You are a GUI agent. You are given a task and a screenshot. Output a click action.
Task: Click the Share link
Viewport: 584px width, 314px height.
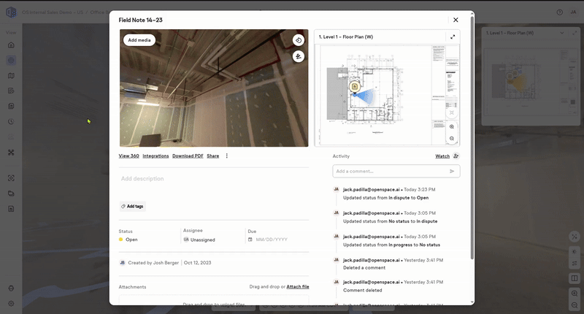(x=213, y=156)
